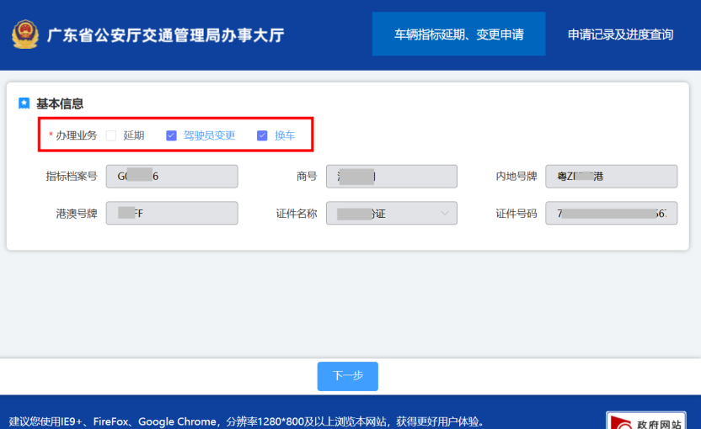Click the 证件名称 dropdown arrow
This screenshot has width=701, height=429.
pyautogui.click(x=444, y=214)
